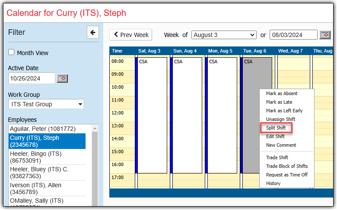Open the Active Date calendar picker icon
This screenshot has height=210, width=337.
(x=63, y=78)
